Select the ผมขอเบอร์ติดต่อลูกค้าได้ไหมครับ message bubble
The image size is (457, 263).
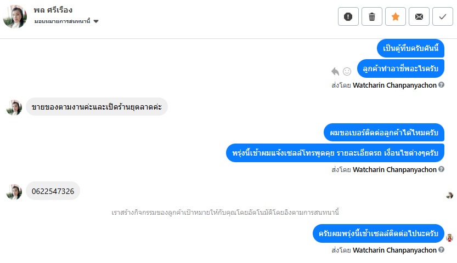click(x=384, y=133)
